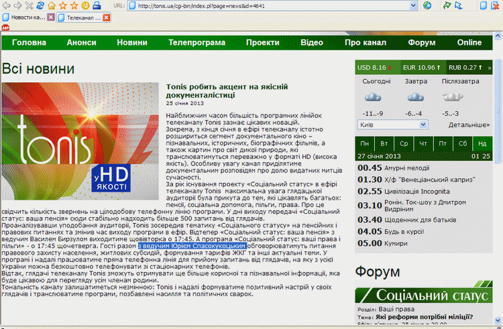This screenshot has height=329, width=503.
Task: Click the browser Back arrow icon
Action: 6,5
